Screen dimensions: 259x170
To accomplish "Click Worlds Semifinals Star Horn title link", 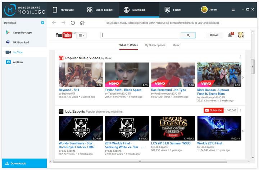I will pyautogui.click(x=77, y=145).
